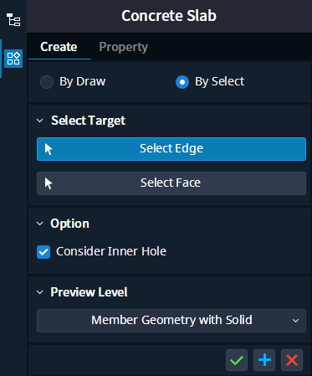The image size is (312, 376).
Task: Choose the By Select radio option
Action: coord(182,82)
